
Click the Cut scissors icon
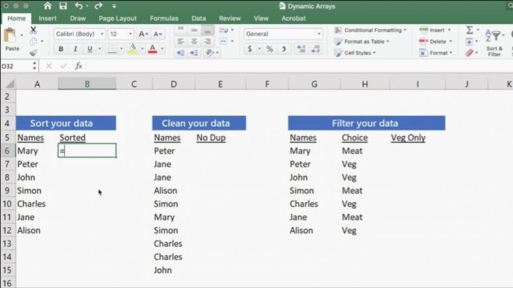click(33, 30)
